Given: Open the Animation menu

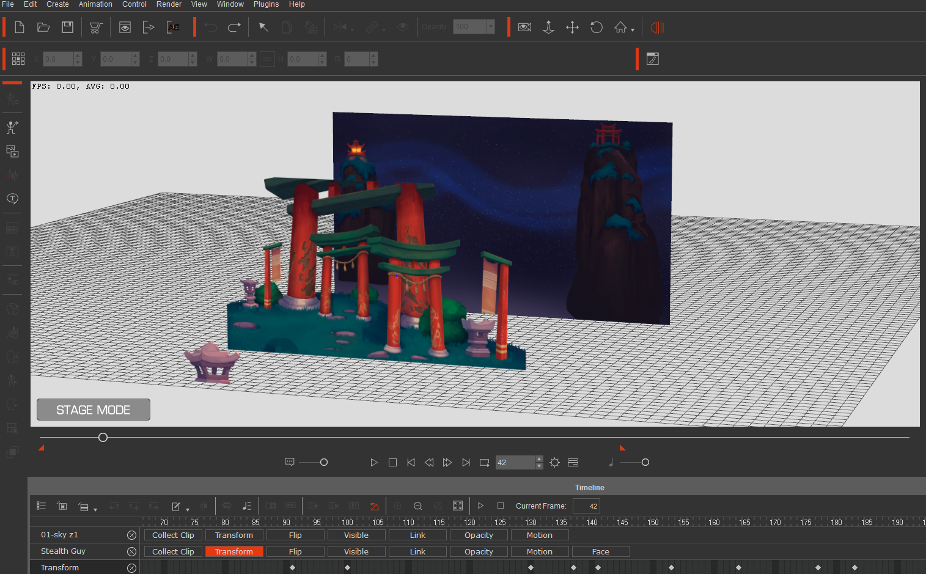Looking at the screenshot, I should 95,4.
